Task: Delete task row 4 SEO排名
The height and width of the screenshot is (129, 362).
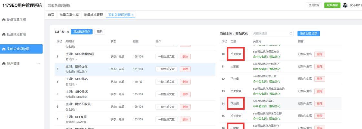Action: click(x=185, y=82)
